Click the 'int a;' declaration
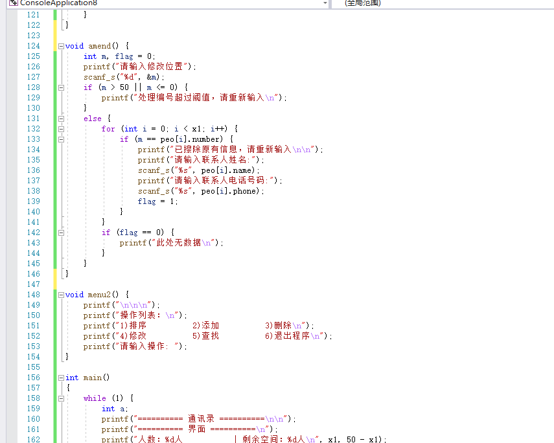This screenshot has height=443, width=554. pyautogui.click(x=115, y=409)
